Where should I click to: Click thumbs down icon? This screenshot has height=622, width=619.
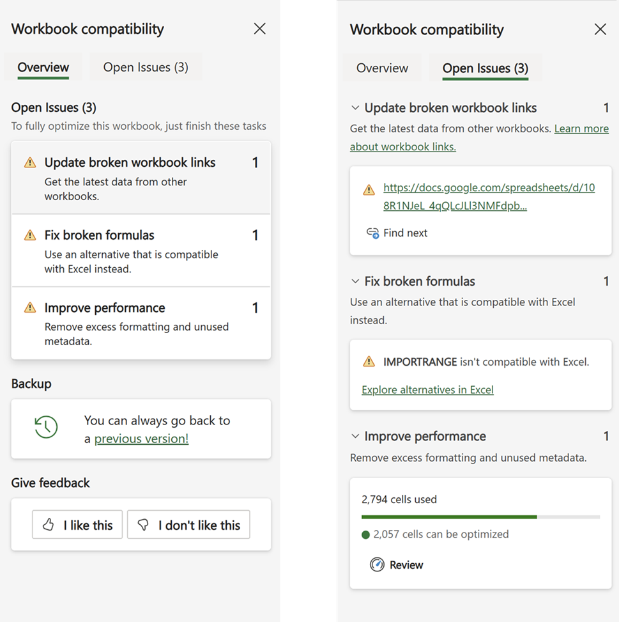[x=143, y=525]
